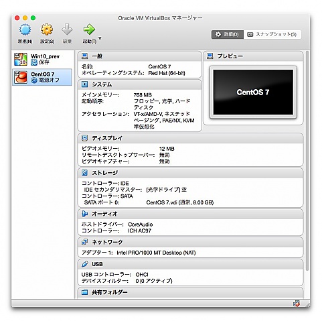
Task: Click Intel PRO/1000 MT Desktop (NAT) adapter text
Action: point(156,253)
